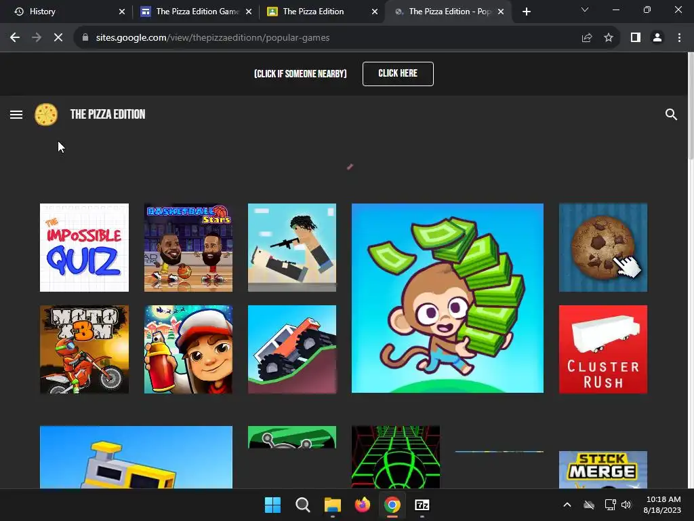Open Windows taskbar search
Screen dimensions: 694x521
(x=303, y=505)
